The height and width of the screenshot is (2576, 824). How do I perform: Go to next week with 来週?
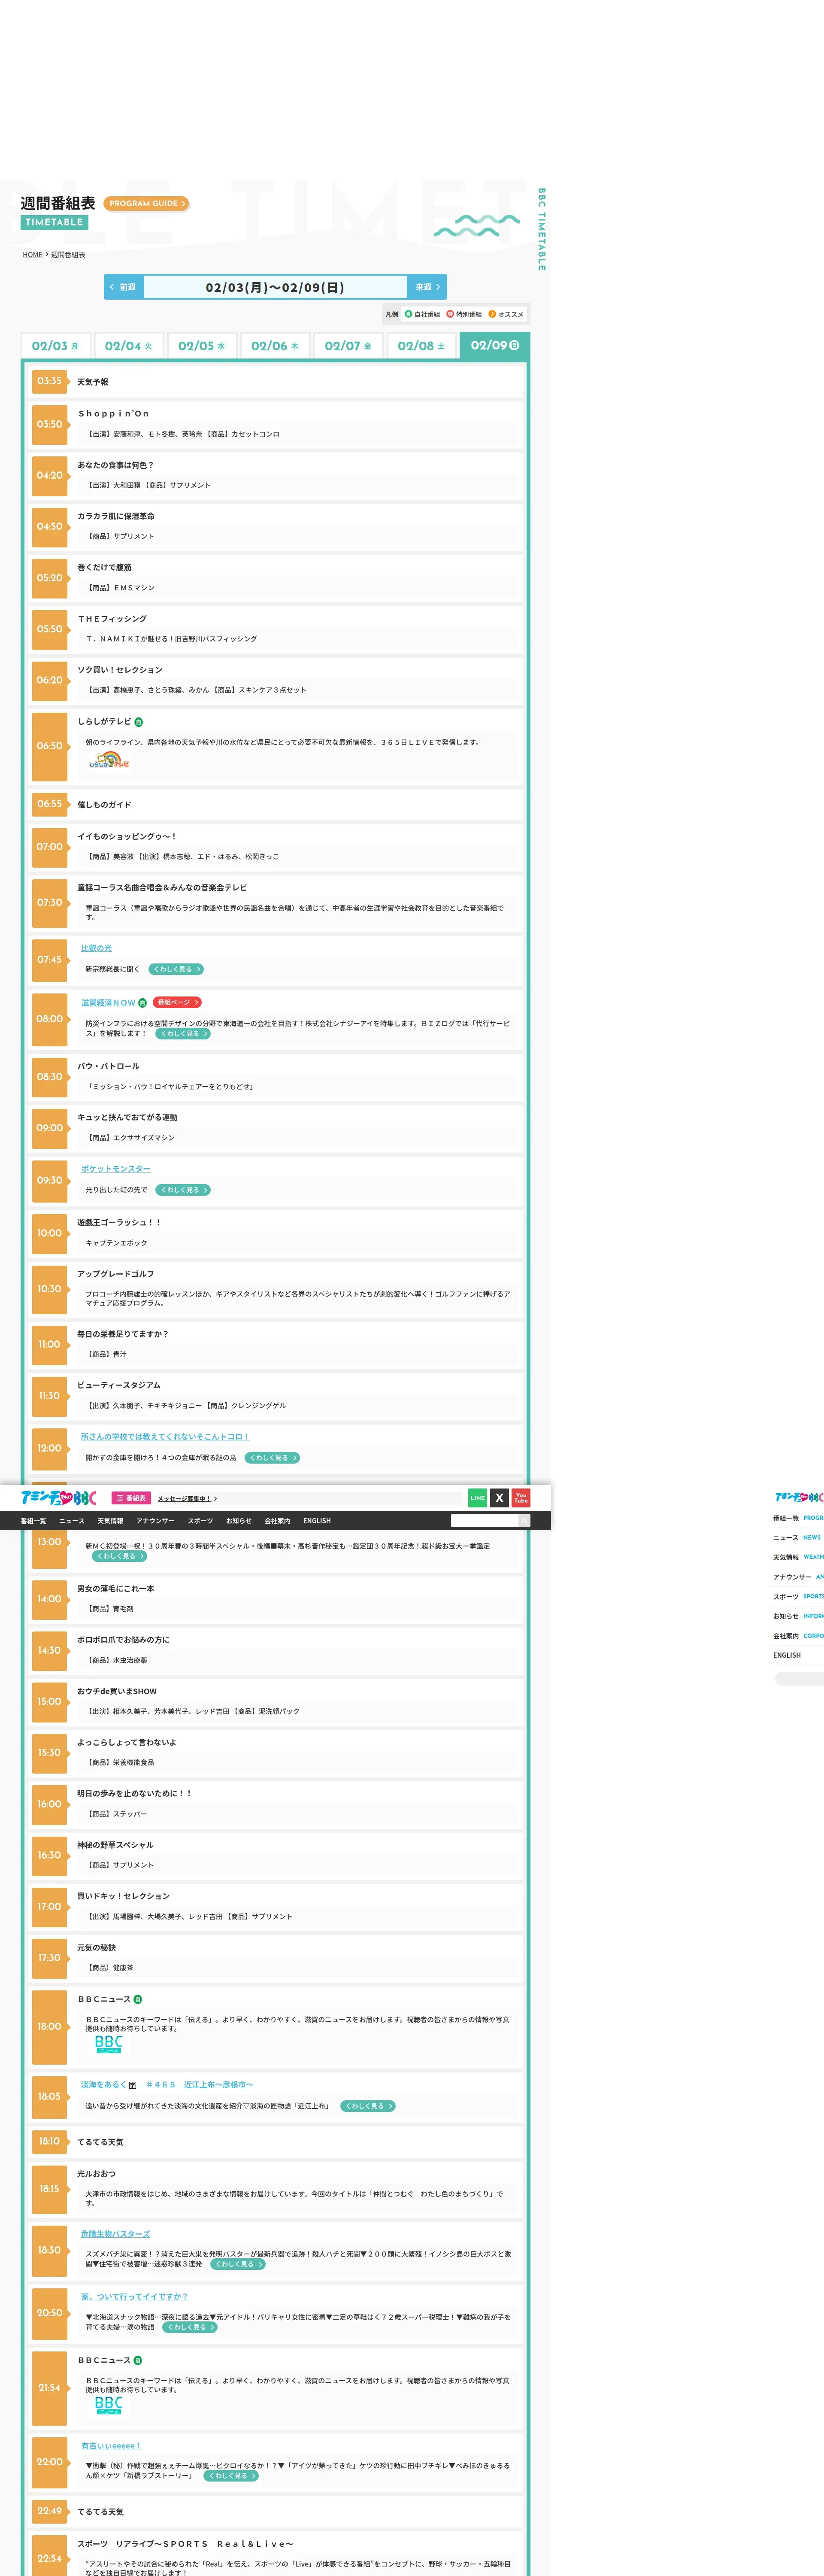coord(427,287)
